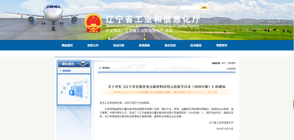
Task: Click the source text 新材料处
Action: click(x=182, y=92)
